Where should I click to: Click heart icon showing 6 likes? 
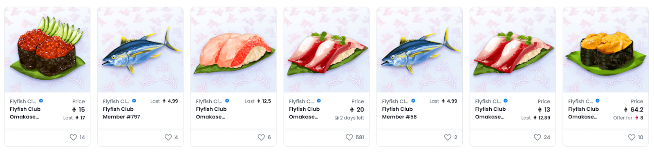click(261, 137)
